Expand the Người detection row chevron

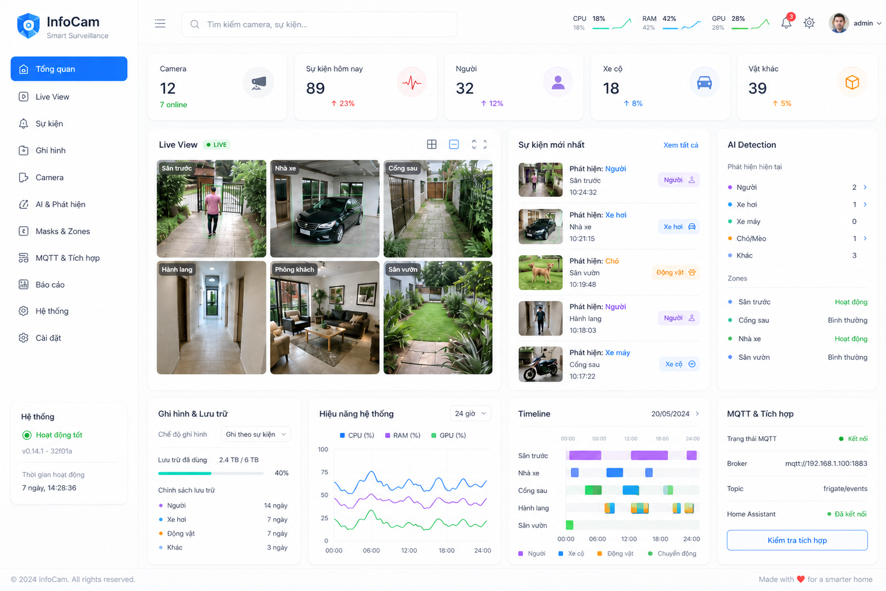(865, 187)
